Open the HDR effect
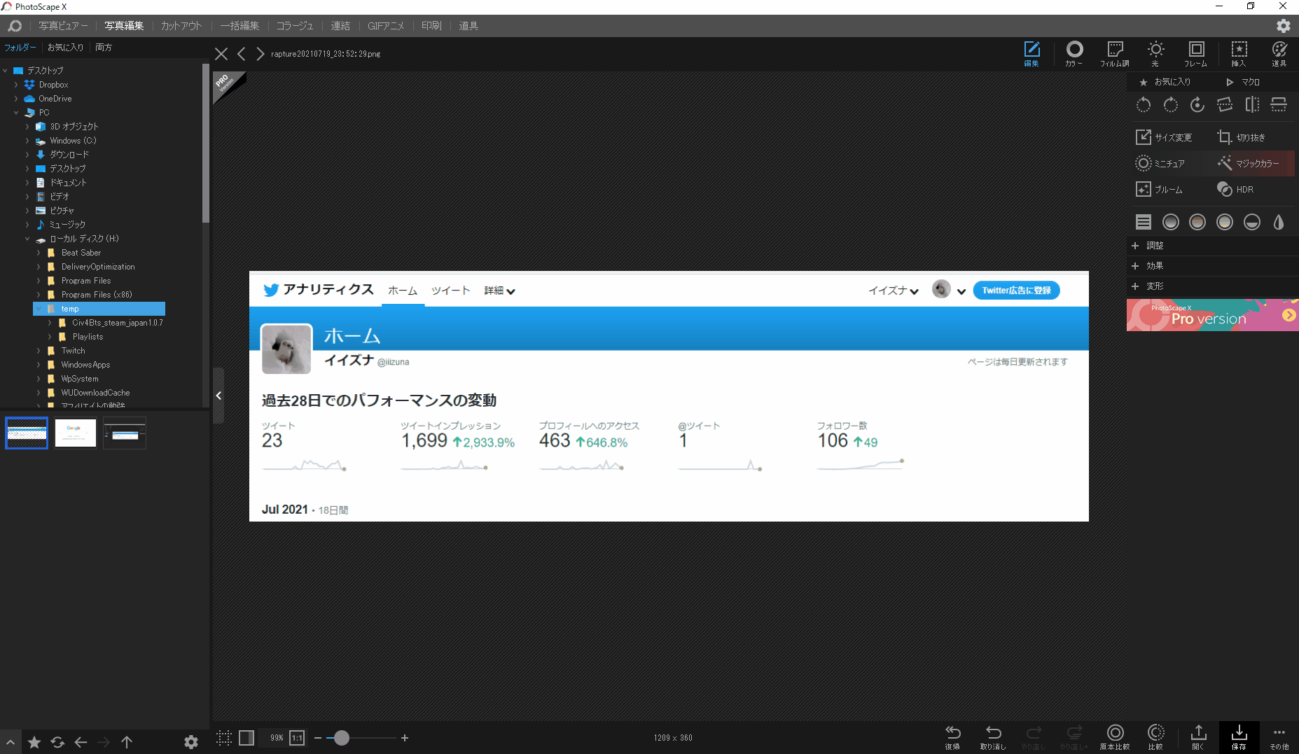This screenshot has height=754, width=1299. tap(1236, 189)
